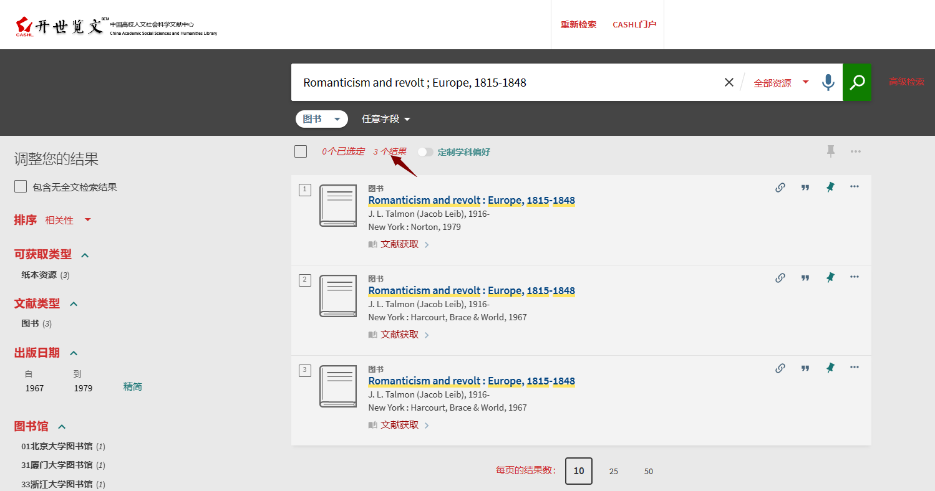Toggle the 定制学科偏好 switch
The image size is (935, 491).
click(x=425, y=152)
